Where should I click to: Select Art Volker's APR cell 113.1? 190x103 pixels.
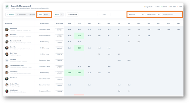pos(99,36)
